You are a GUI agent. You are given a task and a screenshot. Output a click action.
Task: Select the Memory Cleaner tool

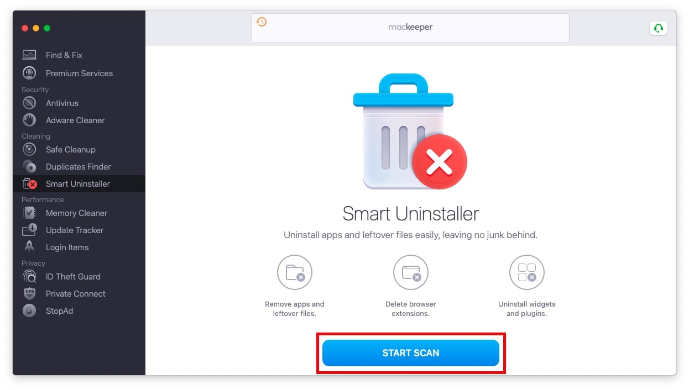76,213
